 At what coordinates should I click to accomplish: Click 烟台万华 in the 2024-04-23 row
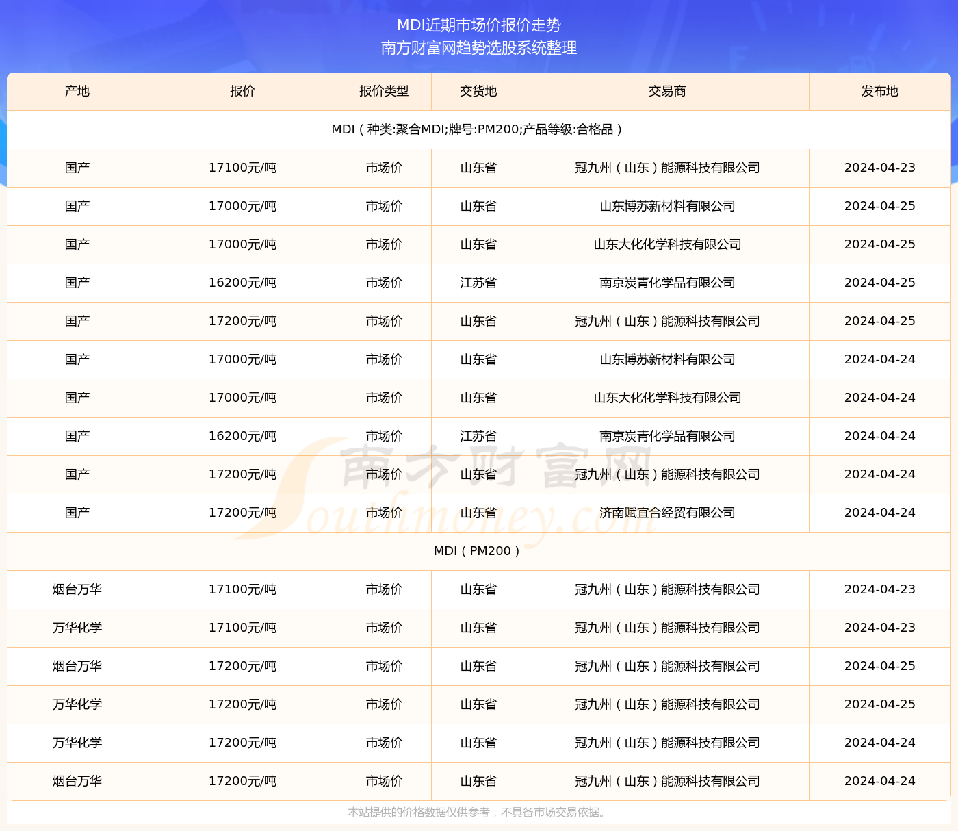[x=77, y=589]
